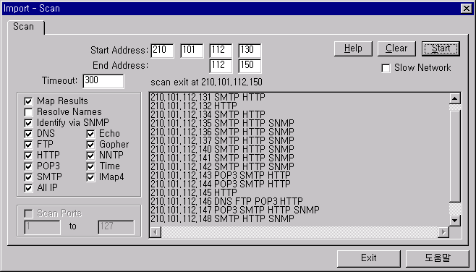Uncheck the IMap4 checkbox

(x=90, y=177)
